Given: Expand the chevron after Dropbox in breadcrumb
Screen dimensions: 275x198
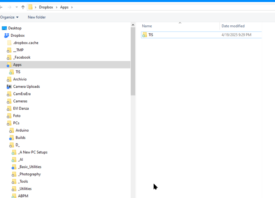Looking at the screenshot, I should pyautogui.click(x=57, y=7).
